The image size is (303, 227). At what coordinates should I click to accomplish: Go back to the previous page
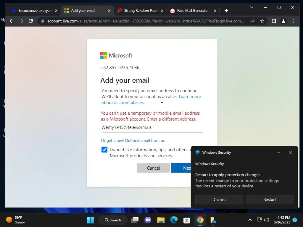12,21
